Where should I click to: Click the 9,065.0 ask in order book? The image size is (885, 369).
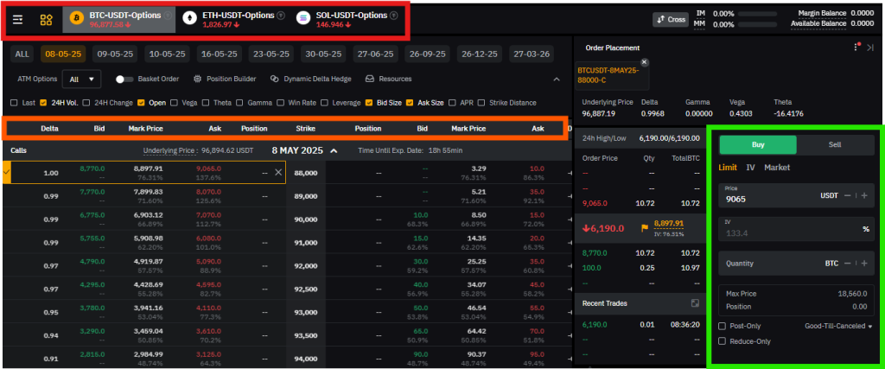point(595,202)
